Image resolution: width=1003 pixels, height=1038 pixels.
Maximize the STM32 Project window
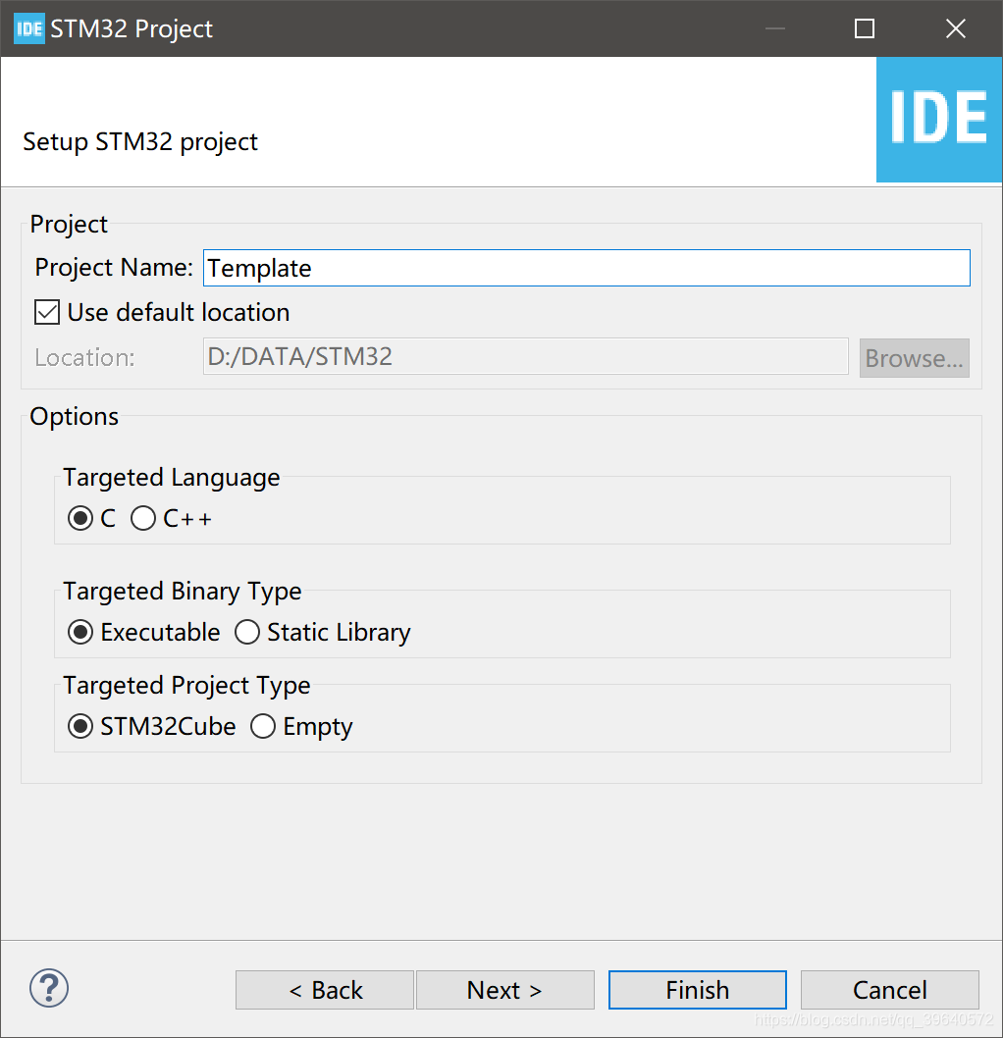pyautogui.click(x=865, y=28)
